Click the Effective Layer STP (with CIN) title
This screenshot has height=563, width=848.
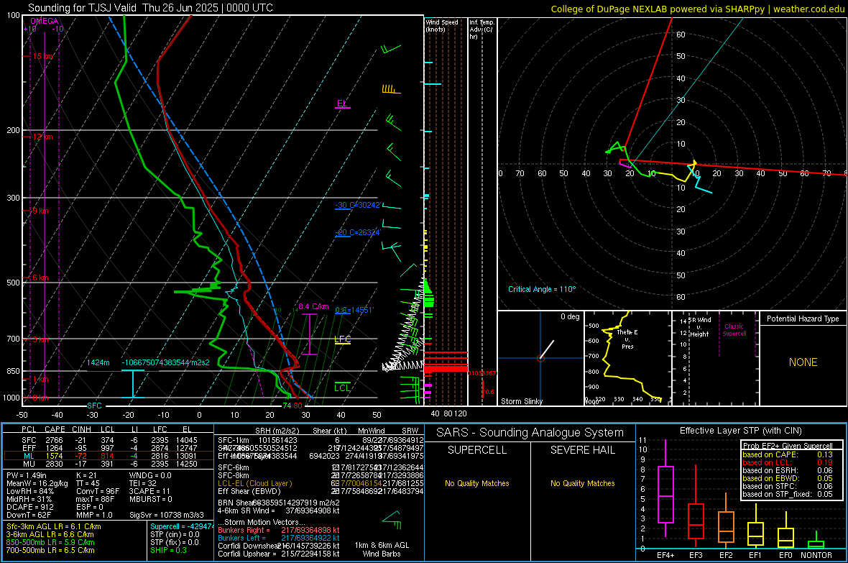741,431
